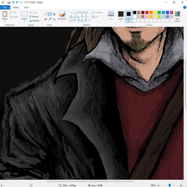The width and height of the screenshot is (187, 187).
Task: Select the Eraser tool
Action: pos(45,19)
